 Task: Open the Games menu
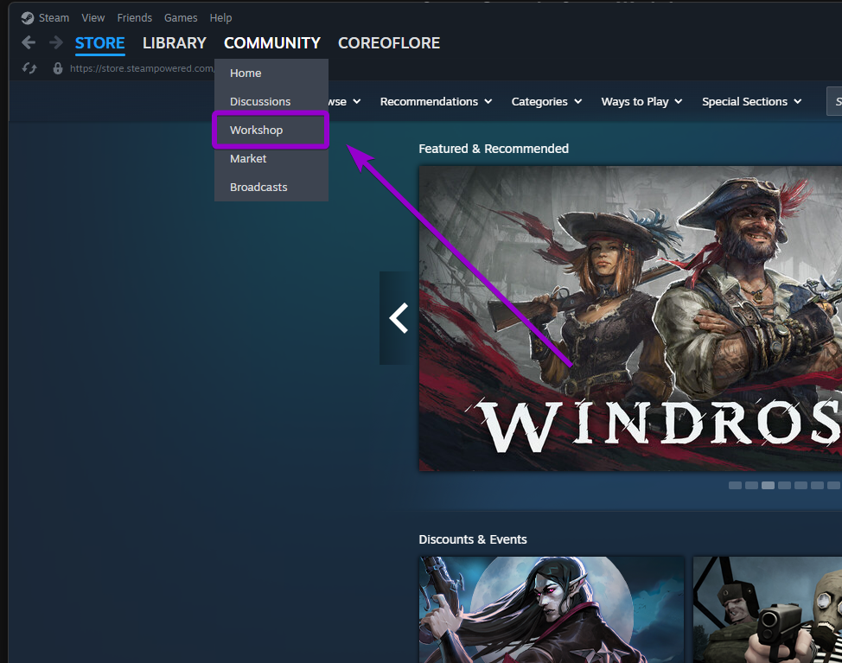coord(181,17)
